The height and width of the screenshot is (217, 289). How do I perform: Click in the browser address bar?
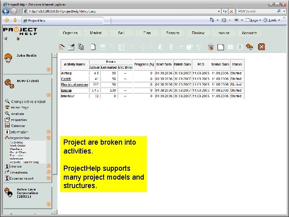click(x=122, y=11)
